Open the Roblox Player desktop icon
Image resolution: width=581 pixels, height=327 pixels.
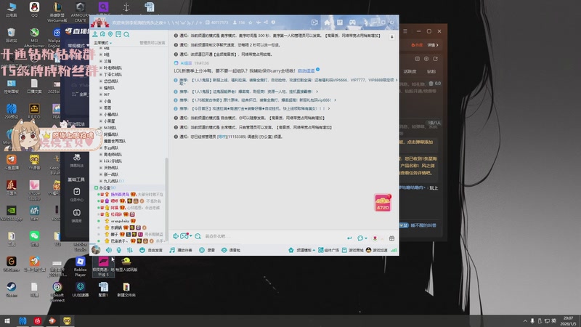[80, 267]
